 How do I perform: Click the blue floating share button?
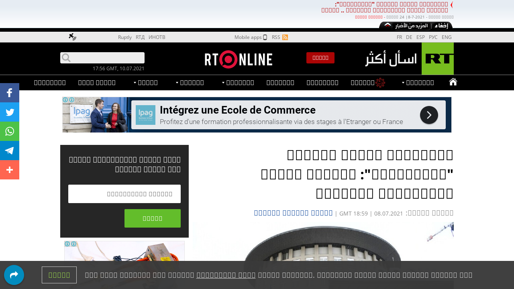[14, 275]
